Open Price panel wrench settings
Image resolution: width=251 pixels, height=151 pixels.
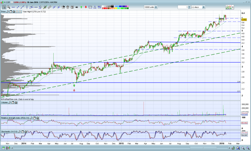coord(8,12)
